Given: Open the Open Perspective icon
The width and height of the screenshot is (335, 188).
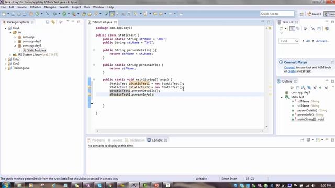Looking at the screenshot, I should (x=301, y=14).
